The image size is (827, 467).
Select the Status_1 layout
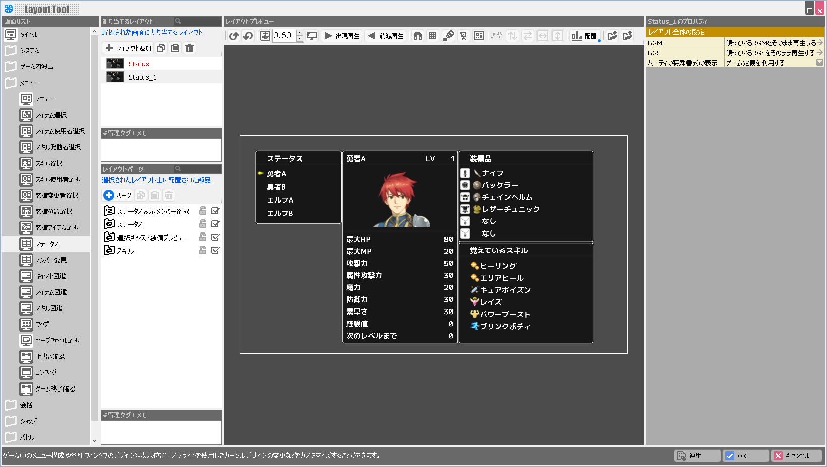[142, 77]
